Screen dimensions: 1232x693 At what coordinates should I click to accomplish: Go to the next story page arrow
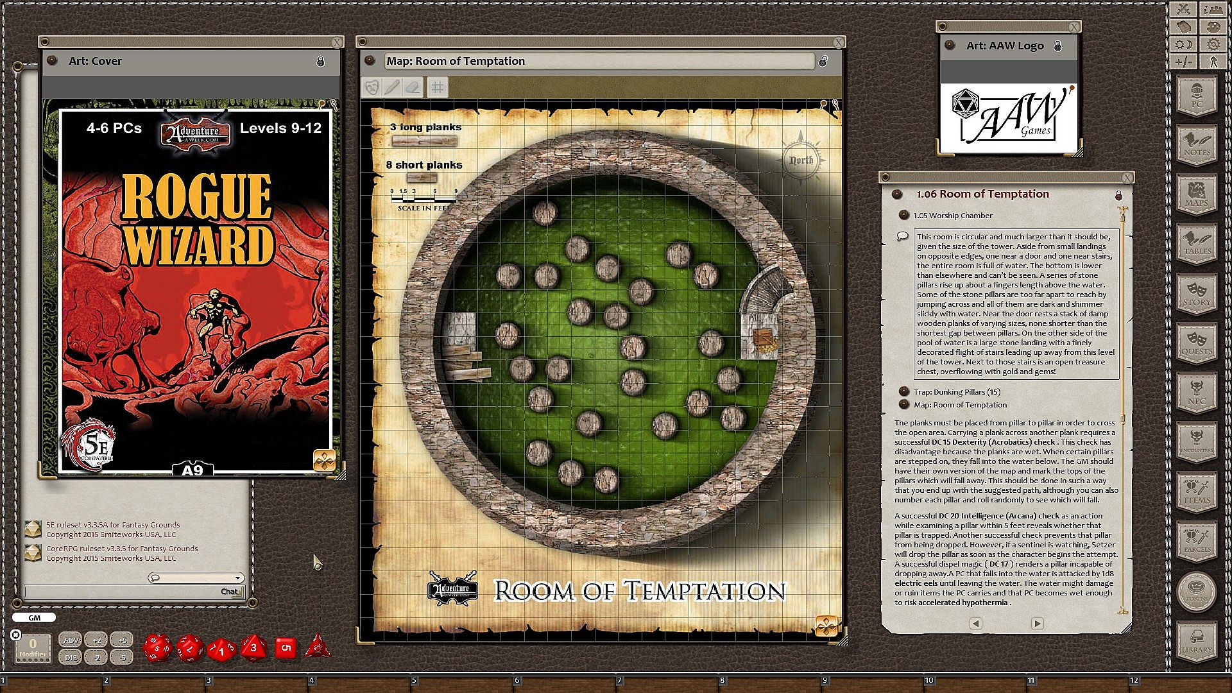[1037, 623]
